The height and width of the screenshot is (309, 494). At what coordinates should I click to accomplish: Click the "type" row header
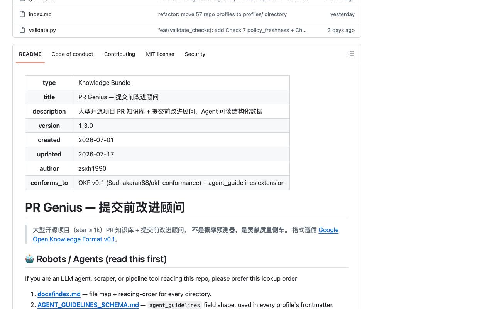[49, 83]
